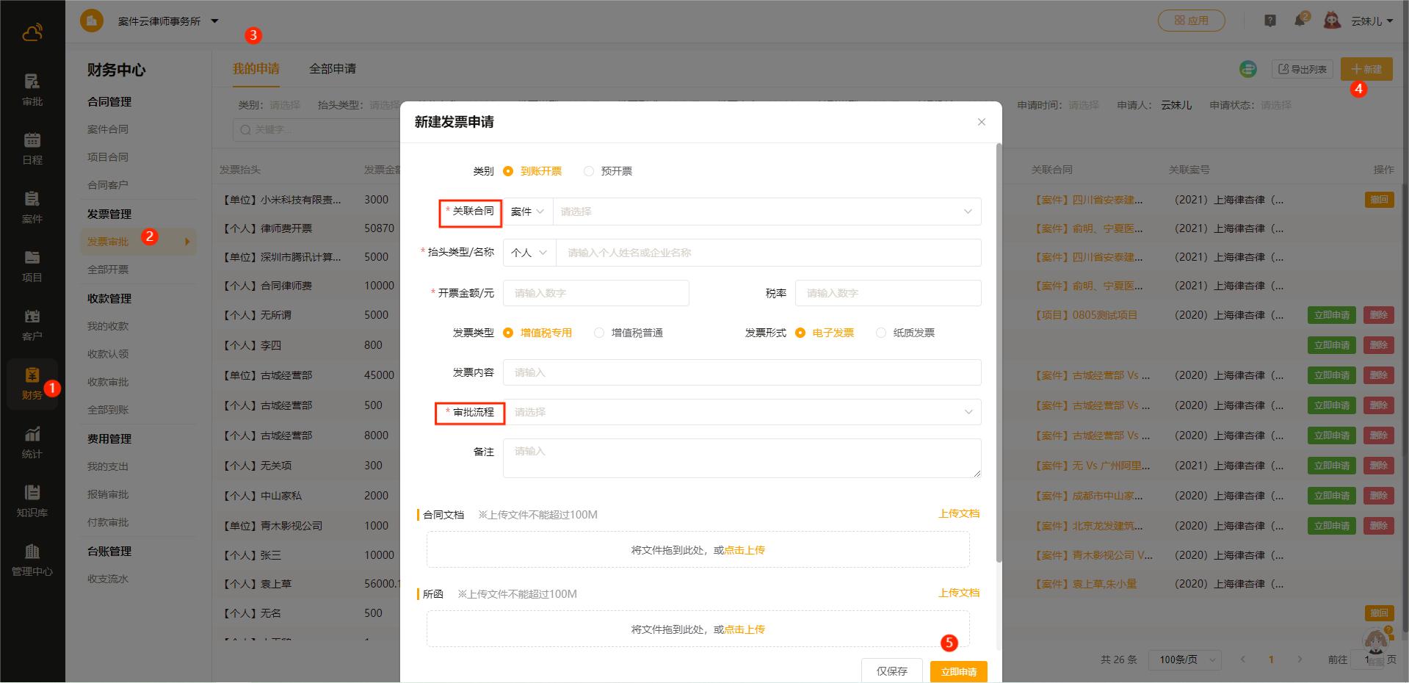Click the help question mark icon
Image resolution: width=1409 pixels, height=683 pixels.
(x=1270, y=21)
